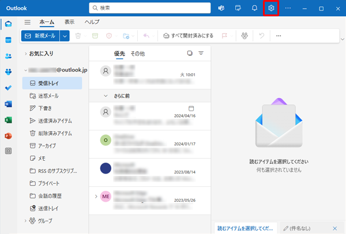The width and height of the screenshot is (346, 234).
Task: Toggle select mode icon in message list
Action: click(190, 53)
